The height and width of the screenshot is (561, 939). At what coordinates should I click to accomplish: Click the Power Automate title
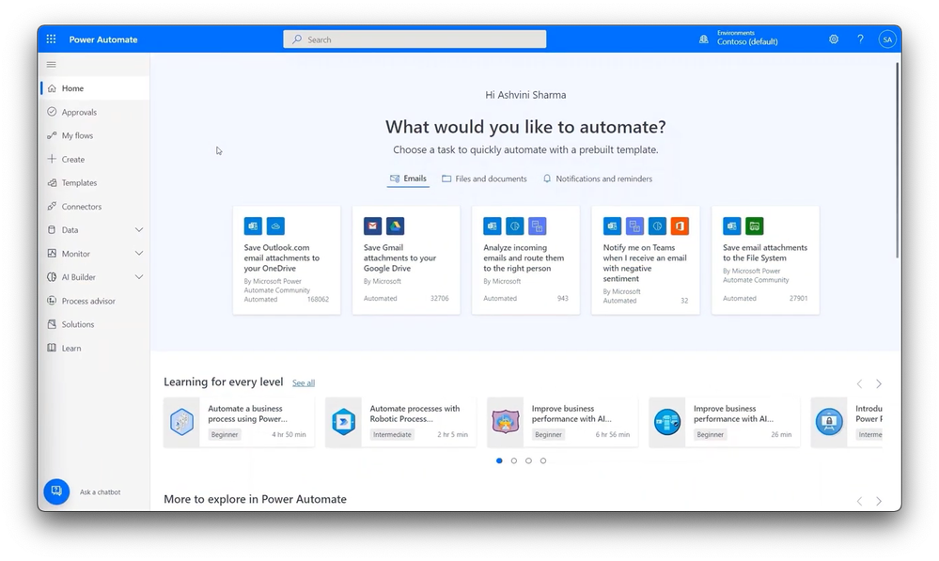[x=103, y=39]
